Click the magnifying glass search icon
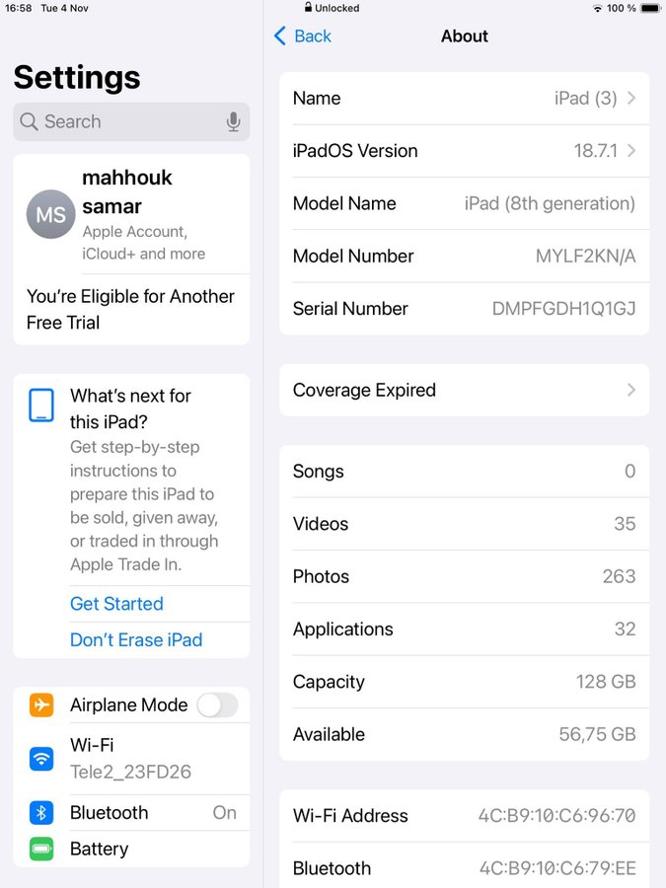 pyautogui.click(x=29, y=121)
